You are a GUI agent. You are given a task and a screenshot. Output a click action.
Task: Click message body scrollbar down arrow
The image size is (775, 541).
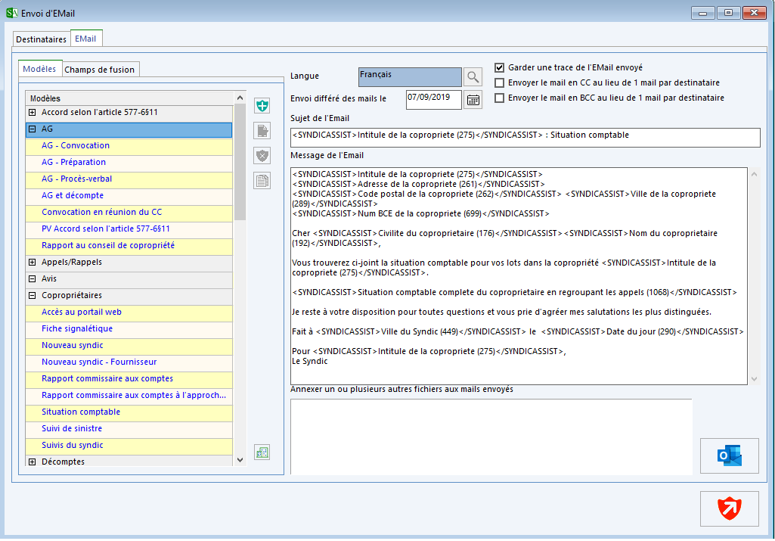click(755, 379)
